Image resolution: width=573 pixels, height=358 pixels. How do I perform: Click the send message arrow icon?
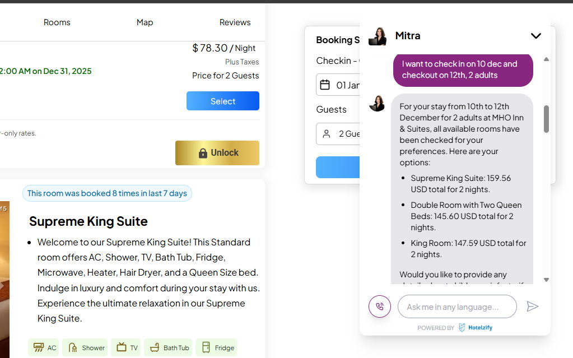[x=533, y=306]
